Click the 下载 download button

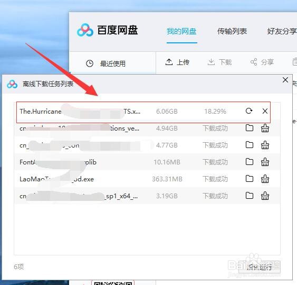tap(219, 62)
